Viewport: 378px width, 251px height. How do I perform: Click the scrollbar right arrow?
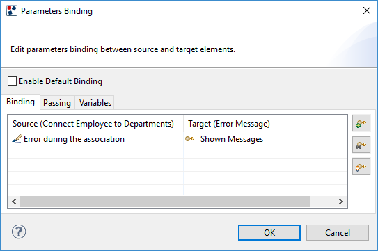[340, 202]
